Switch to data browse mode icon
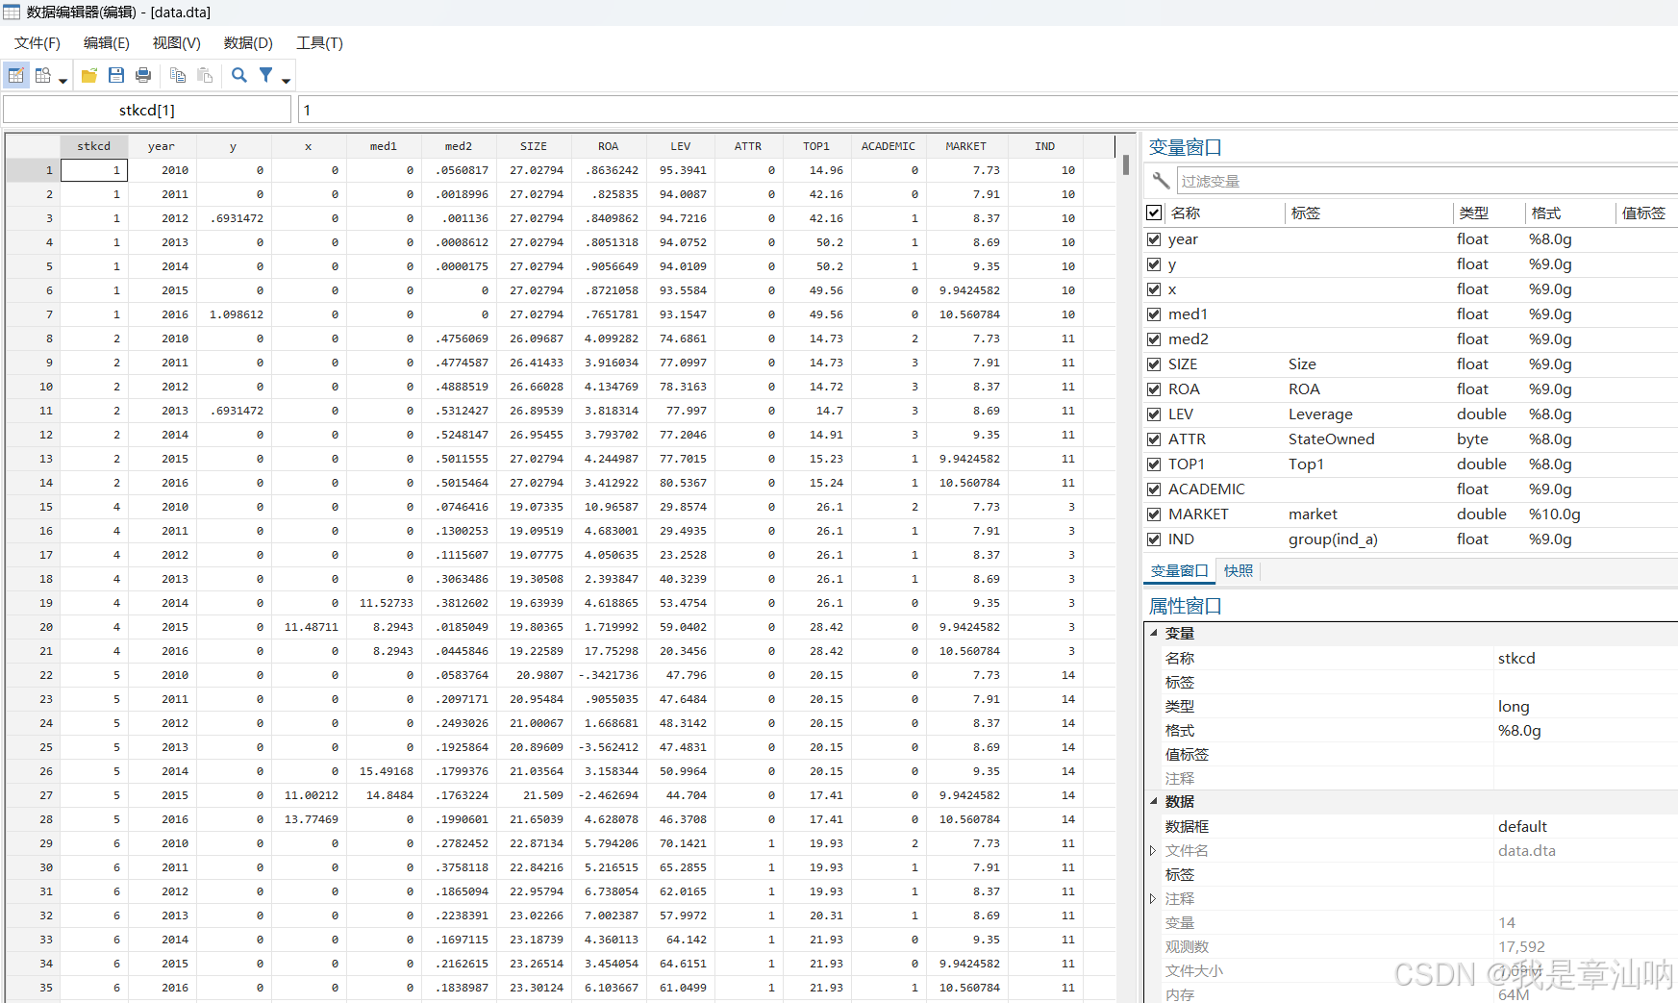Screen dimensions: 1678x1003 [x=42, y=75]
